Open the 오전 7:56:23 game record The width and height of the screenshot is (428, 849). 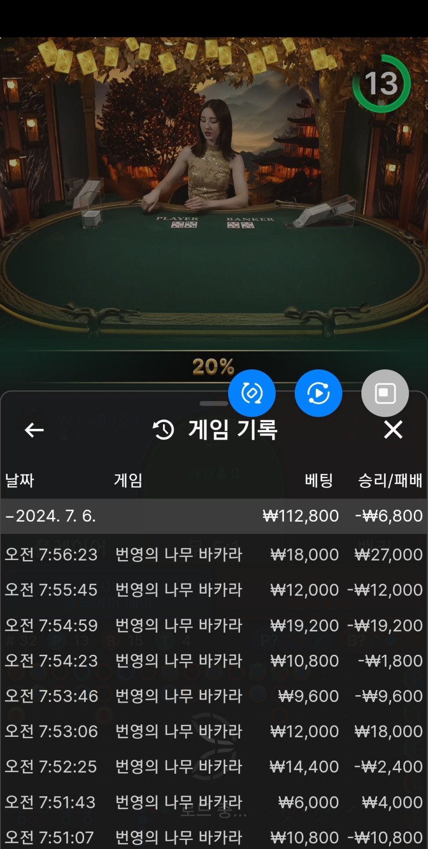[214, 554]
